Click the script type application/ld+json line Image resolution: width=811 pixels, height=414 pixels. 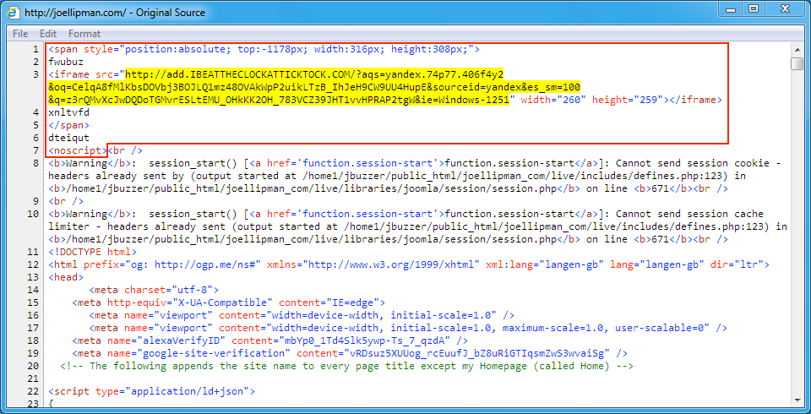tap(151, 391)
